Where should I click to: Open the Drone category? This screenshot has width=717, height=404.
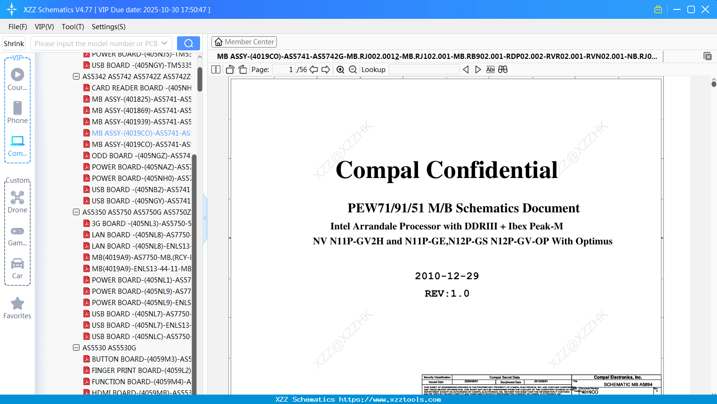pyautogui.click(x=17, y=202)
